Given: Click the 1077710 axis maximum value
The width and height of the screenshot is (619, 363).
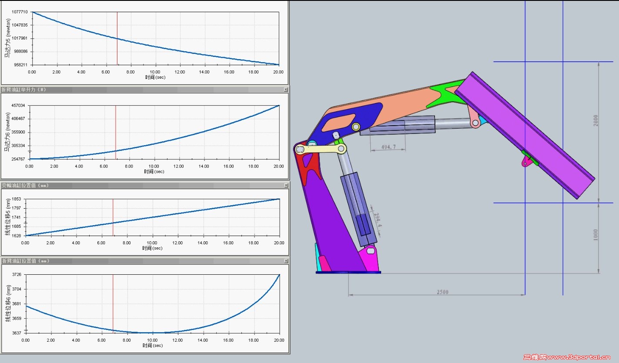Looking at the screenshot, I should point(19,12).
